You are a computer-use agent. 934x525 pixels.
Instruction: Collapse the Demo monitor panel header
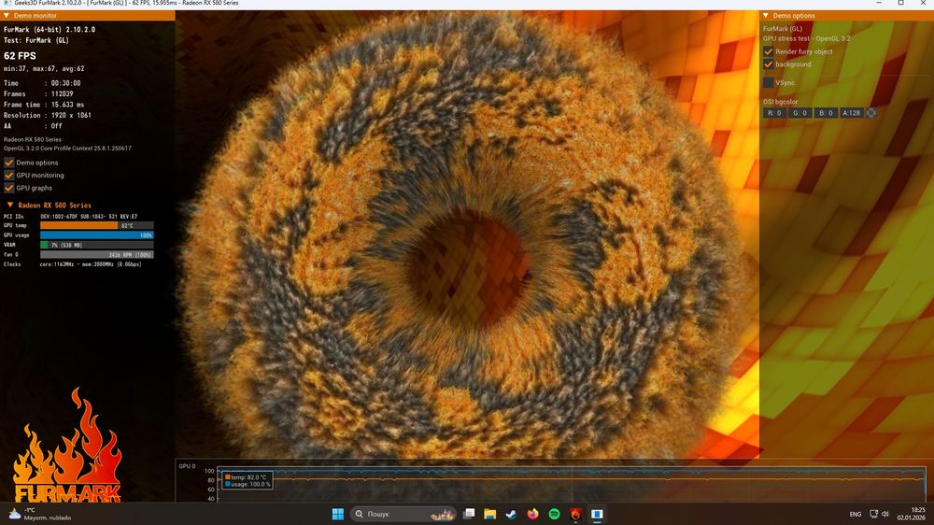[x=88, y=16]
